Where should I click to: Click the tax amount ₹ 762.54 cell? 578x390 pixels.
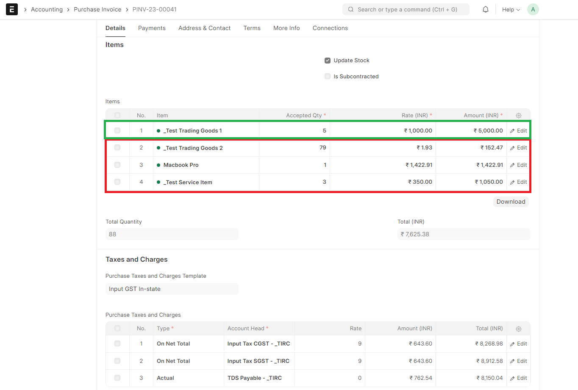[x=400, y=378]
